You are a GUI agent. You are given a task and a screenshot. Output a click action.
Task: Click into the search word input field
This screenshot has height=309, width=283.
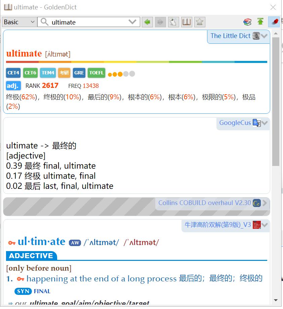pyautogui.click(x=88, y=22)
